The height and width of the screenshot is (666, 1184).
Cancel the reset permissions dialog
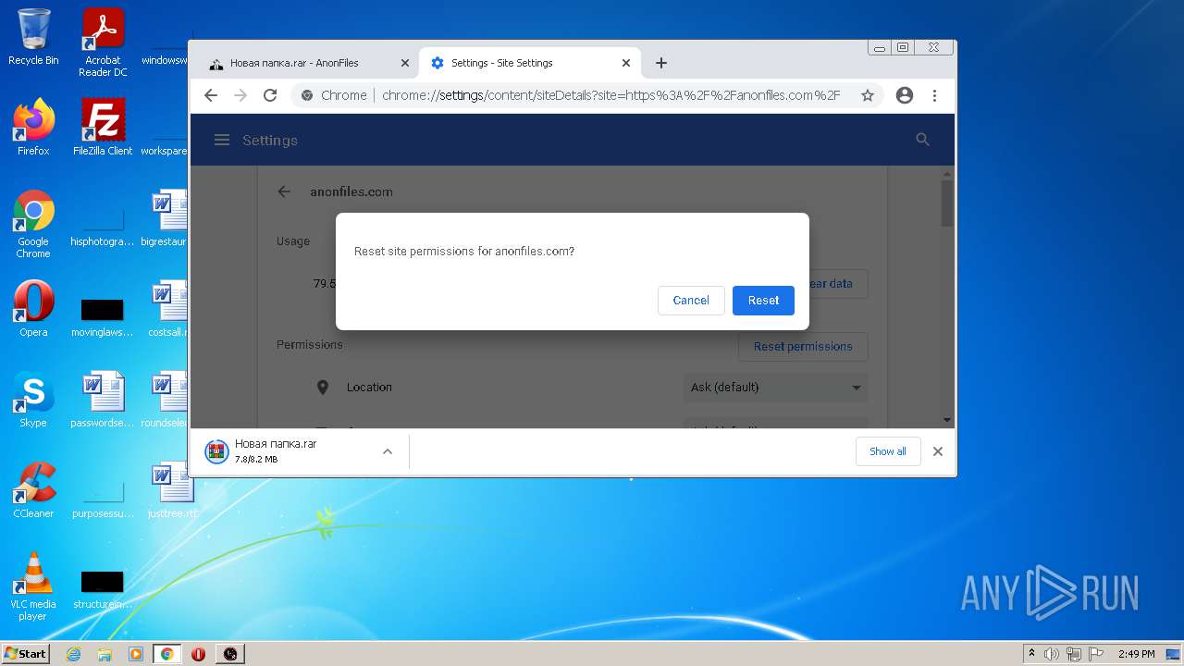691,301
